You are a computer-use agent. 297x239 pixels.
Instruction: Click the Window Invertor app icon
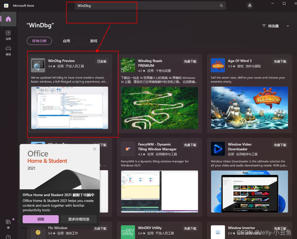(218, 232)
